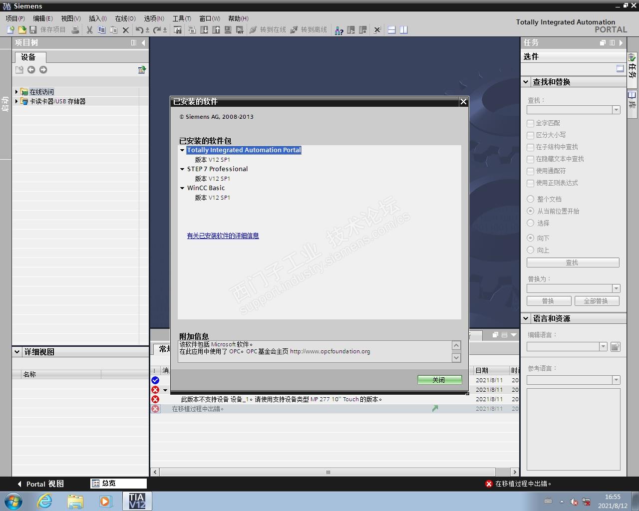Select the 向上 radio button
This screenshot has height=511, width=639.
tap(531, 250)
